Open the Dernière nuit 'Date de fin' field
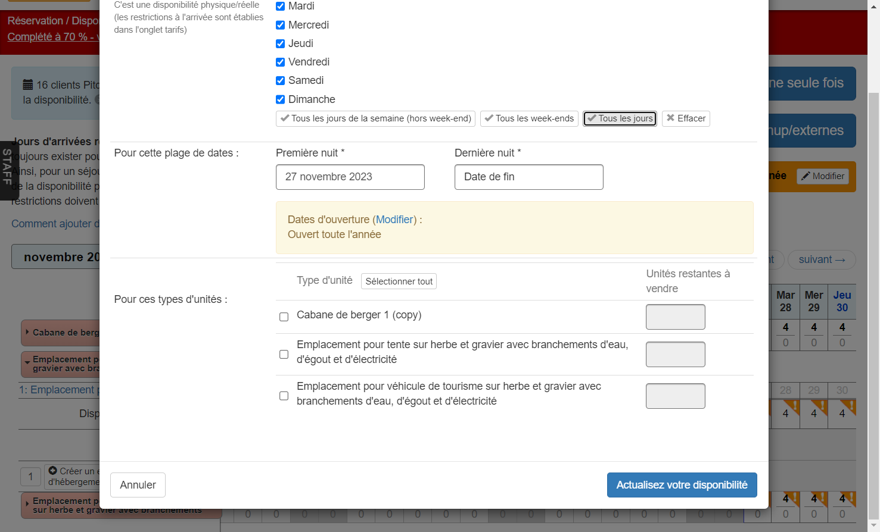Image resolution: width=880 pixels, height=532 pixels. click(x=529, y=177)
